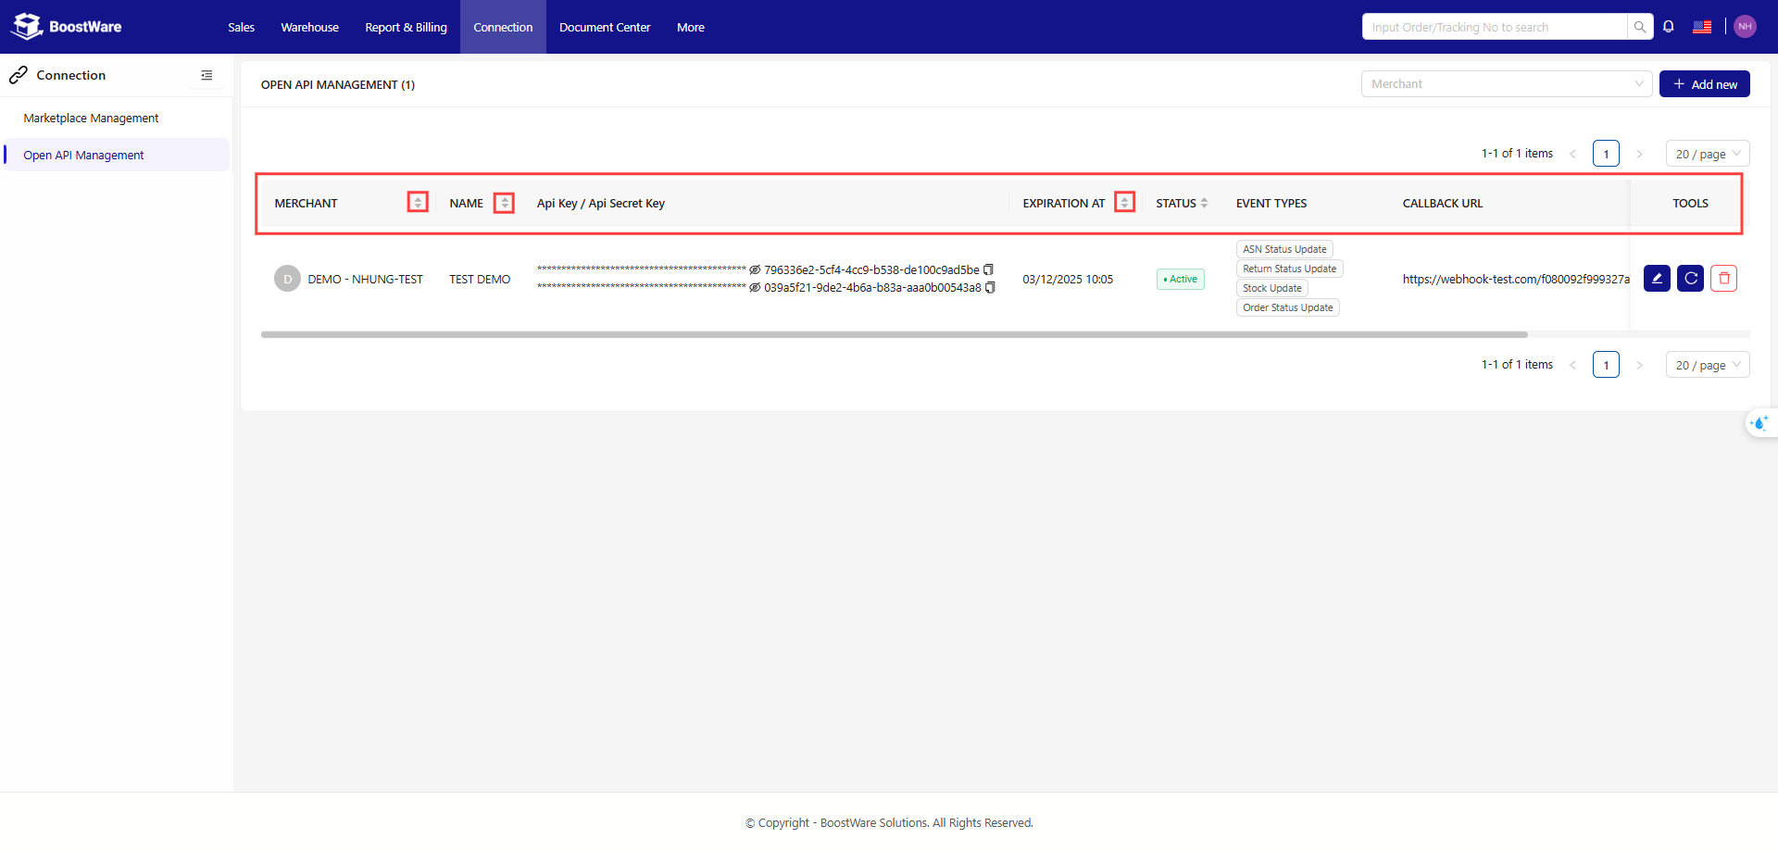Click the Add new button

click(x=1704, y=84)
